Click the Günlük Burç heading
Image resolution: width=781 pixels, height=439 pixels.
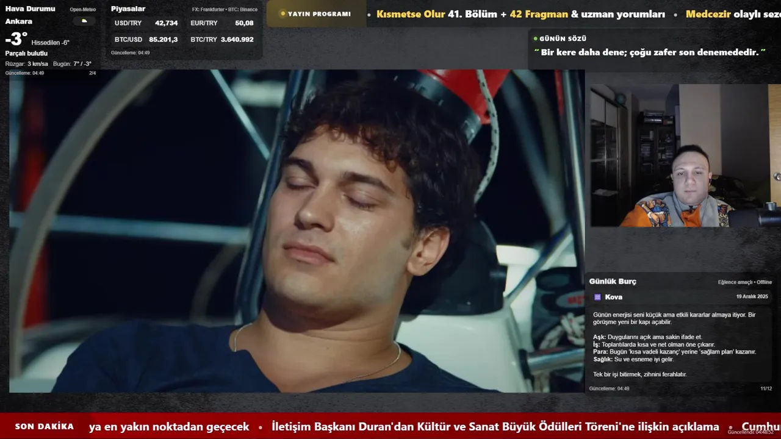[x=613, y=282]
